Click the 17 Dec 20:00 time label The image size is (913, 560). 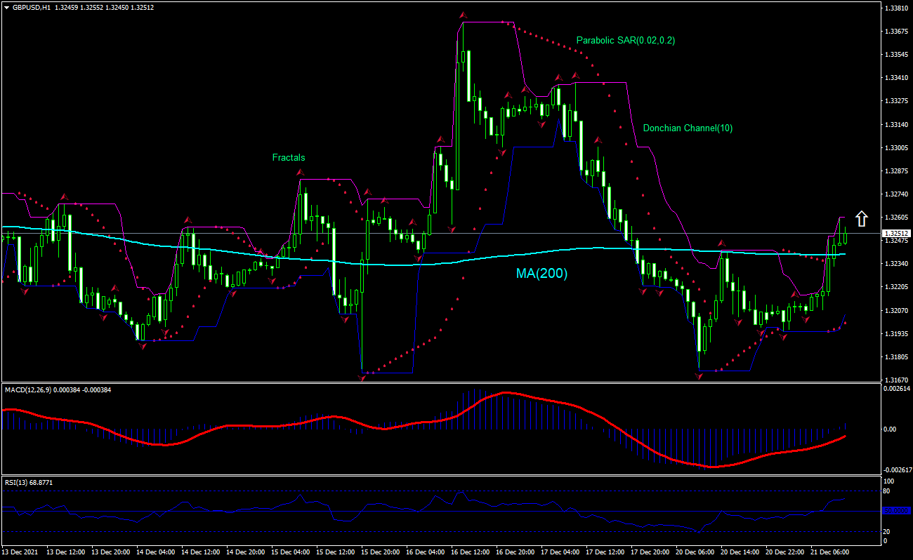pyautogui.click(x=650, y=552)
